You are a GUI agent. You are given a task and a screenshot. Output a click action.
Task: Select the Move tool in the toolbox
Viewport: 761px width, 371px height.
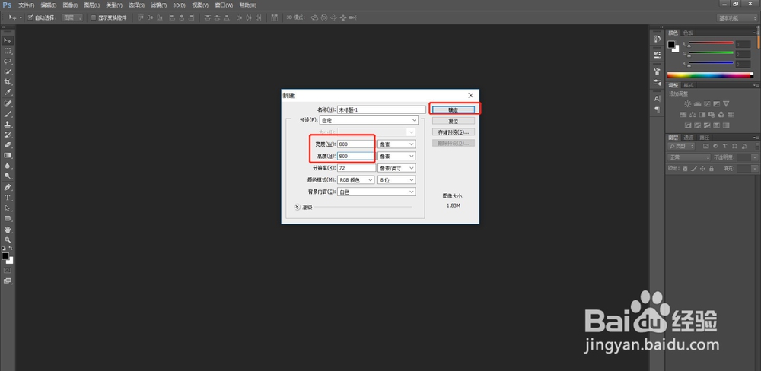(8, 40)
